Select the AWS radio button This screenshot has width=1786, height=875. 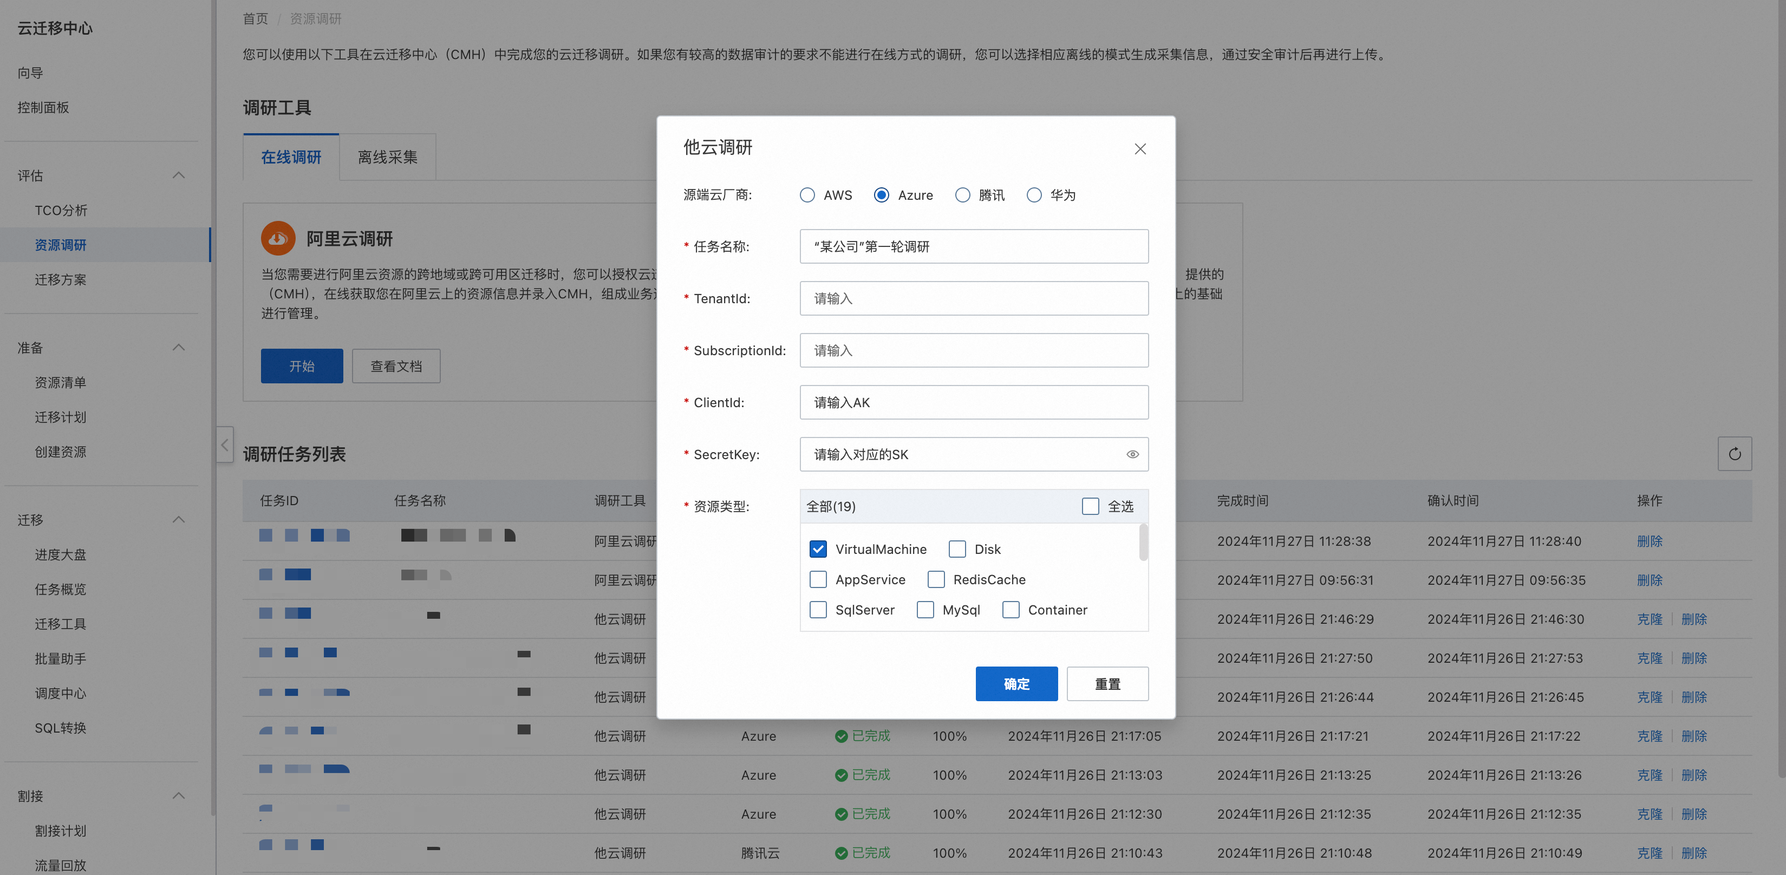(807, 195)
